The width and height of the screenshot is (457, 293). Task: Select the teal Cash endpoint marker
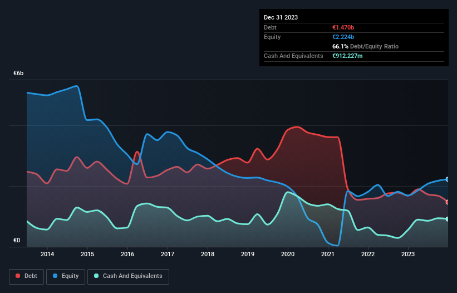pos(448,219)
